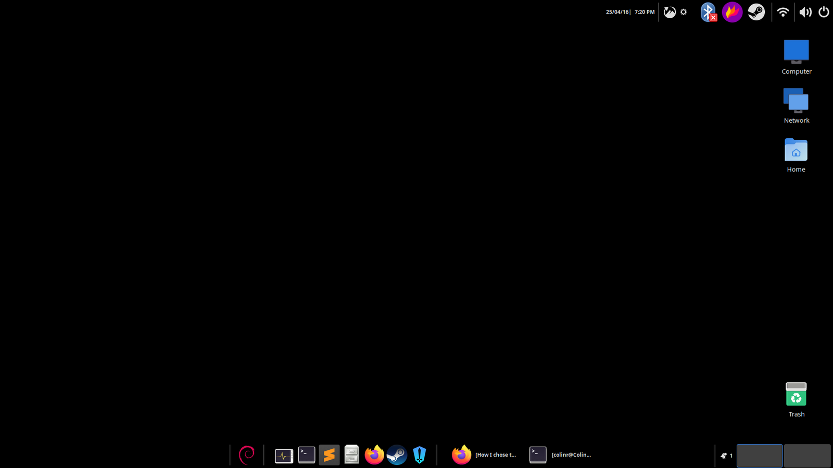Open the system monitor from the taskbar
The image size is (833, 468).
[x=284, y=454]
